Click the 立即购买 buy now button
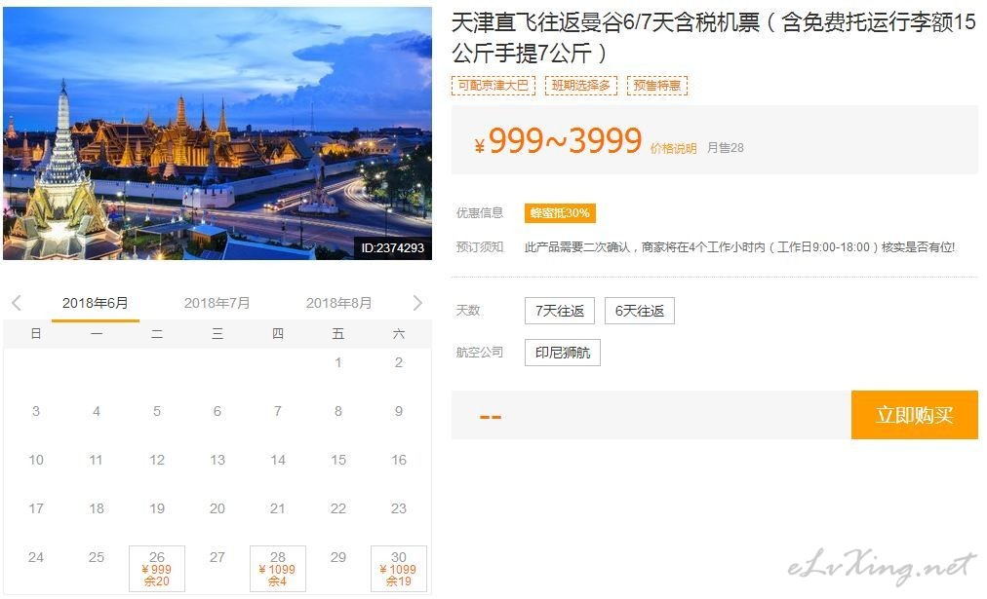Screen dimensions: 987x599 915,415
